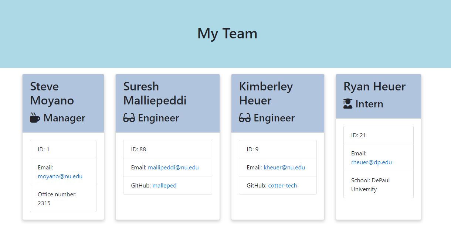Select the Ryan Heuer card title

pyautogui.click(x=374, y=86)
